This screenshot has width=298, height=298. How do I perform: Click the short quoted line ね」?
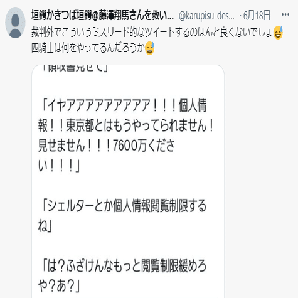tap(45, 226)
